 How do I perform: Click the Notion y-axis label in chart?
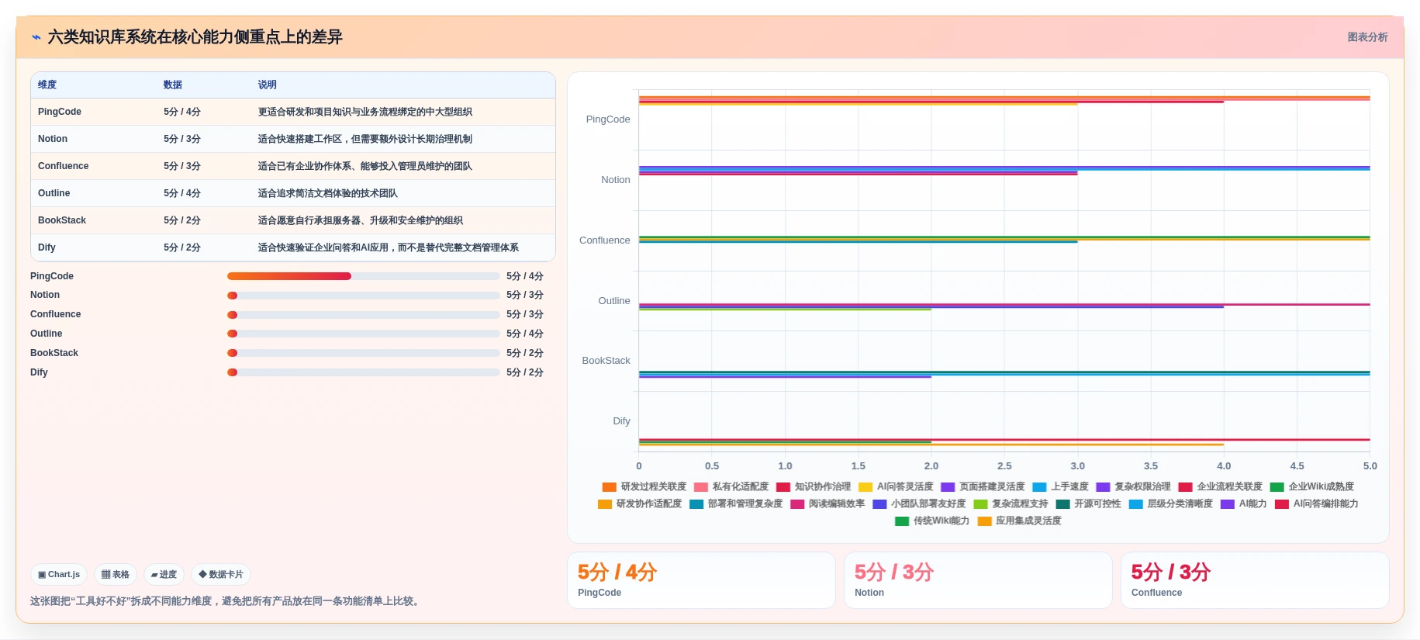tap(616, 180)
